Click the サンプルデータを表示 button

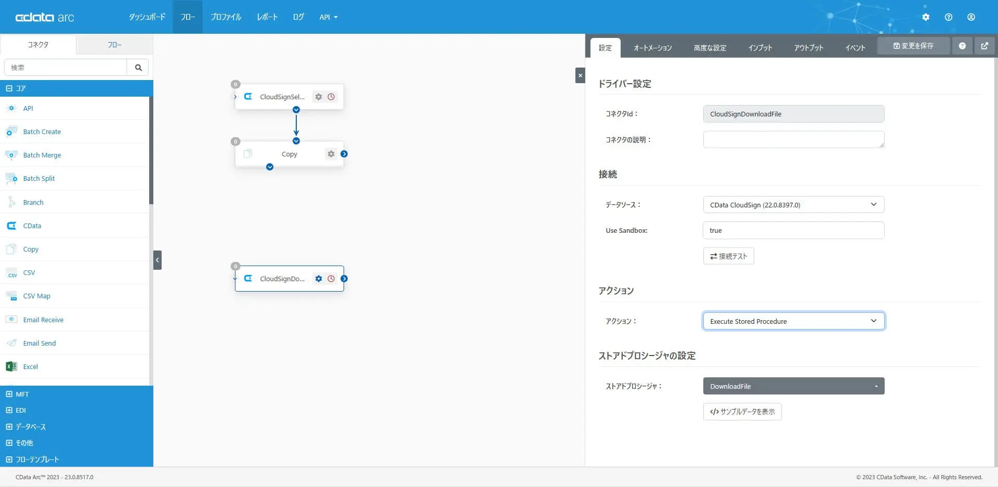(x=742, y=412)
